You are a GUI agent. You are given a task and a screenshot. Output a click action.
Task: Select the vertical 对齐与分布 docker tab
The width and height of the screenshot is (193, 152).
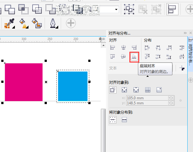[x=190, y=54]
